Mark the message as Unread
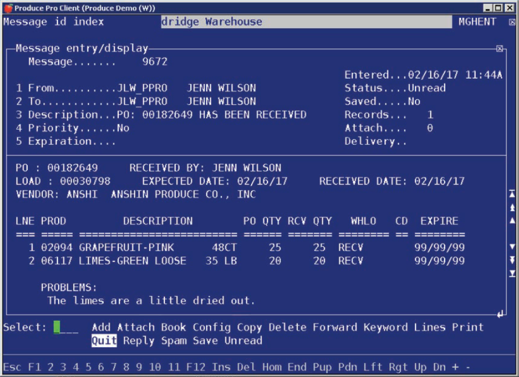This screenshot has height=377, width=519. 243,341
